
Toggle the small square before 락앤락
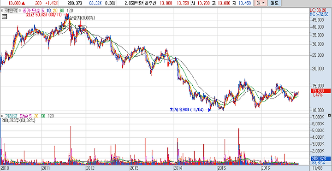point(2,10)
